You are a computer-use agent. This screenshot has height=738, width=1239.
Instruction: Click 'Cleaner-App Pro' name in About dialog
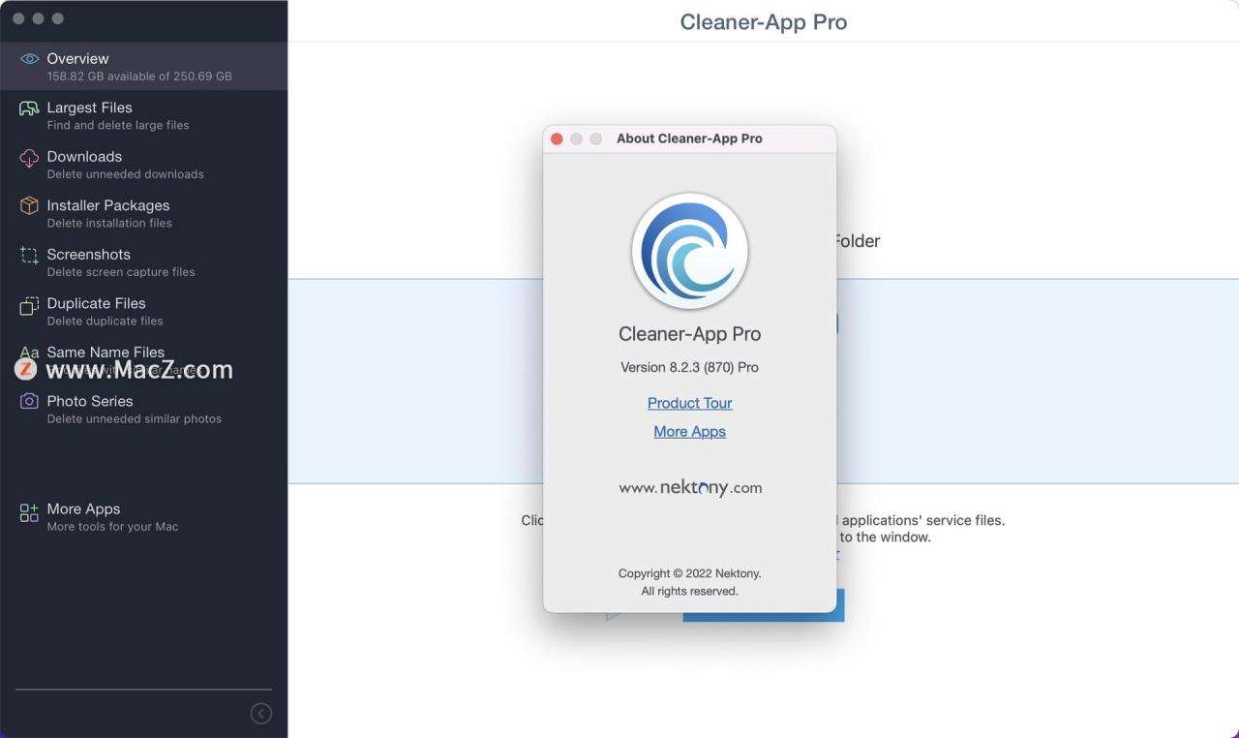(x=690, y=334)
